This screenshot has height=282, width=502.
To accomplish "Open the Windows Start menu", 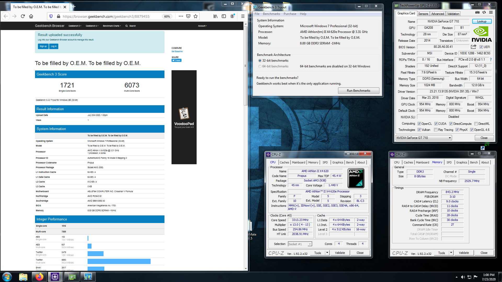I will pyautogui.click(x=7, y=277).
